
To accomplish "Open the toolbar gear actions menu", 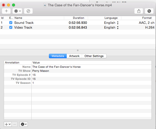I will click(x=17, y=11).
